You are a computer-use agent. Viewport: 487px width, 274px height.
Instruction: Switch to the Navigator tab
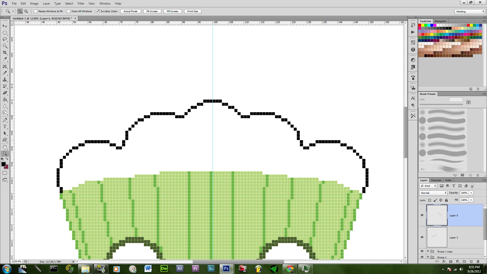(440, 21)
